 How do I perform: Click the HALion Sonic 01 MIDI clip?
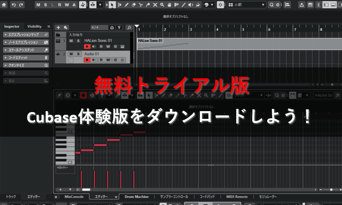[x=228, y=44]
